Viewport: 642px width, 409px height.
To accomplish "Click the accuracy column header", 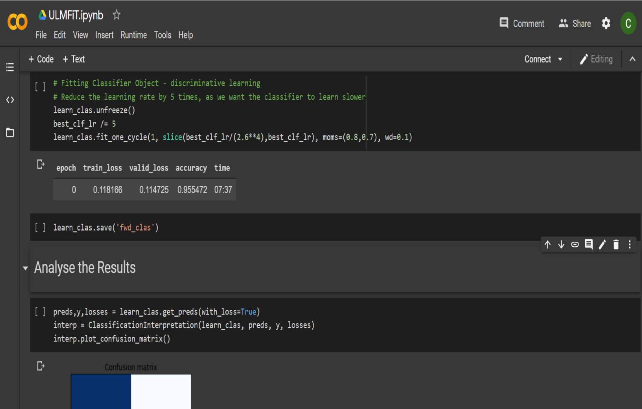I will 191,168.
